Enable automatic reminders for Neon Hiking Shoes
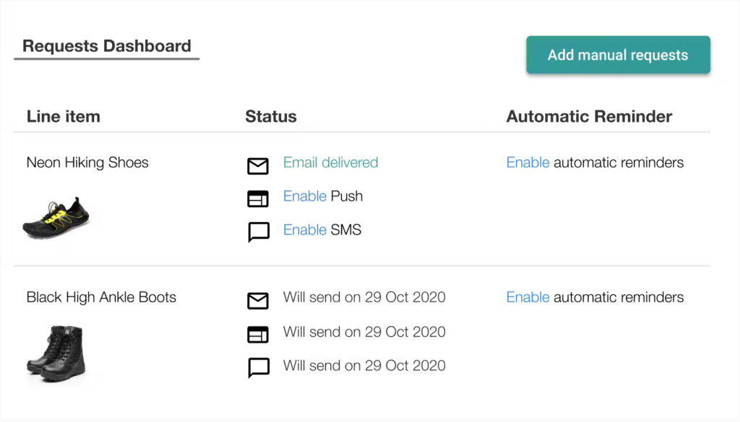The width and height of the screenshot is (740, 422). [528, 163]
